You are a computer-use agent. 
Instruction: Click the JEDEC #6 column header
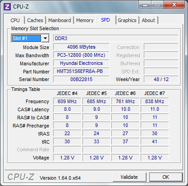[125, 93]
